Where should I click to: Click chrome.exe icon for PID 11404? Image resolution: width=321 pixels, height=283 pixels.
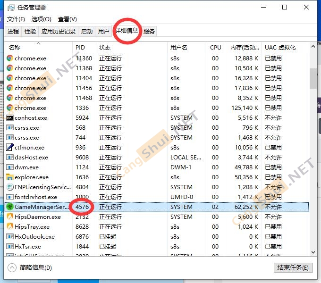(x=10, y=78)
